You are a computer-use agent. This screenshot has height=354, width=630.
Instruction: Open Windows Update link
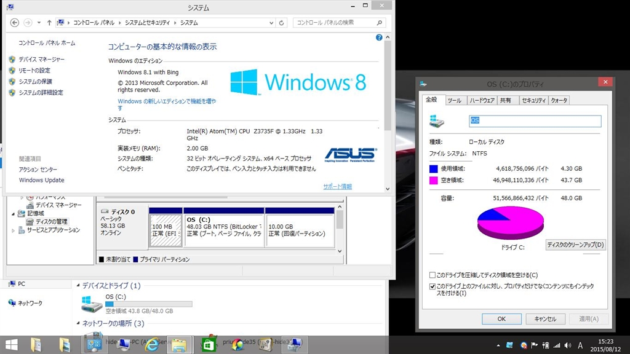click(x=41, y=180)
